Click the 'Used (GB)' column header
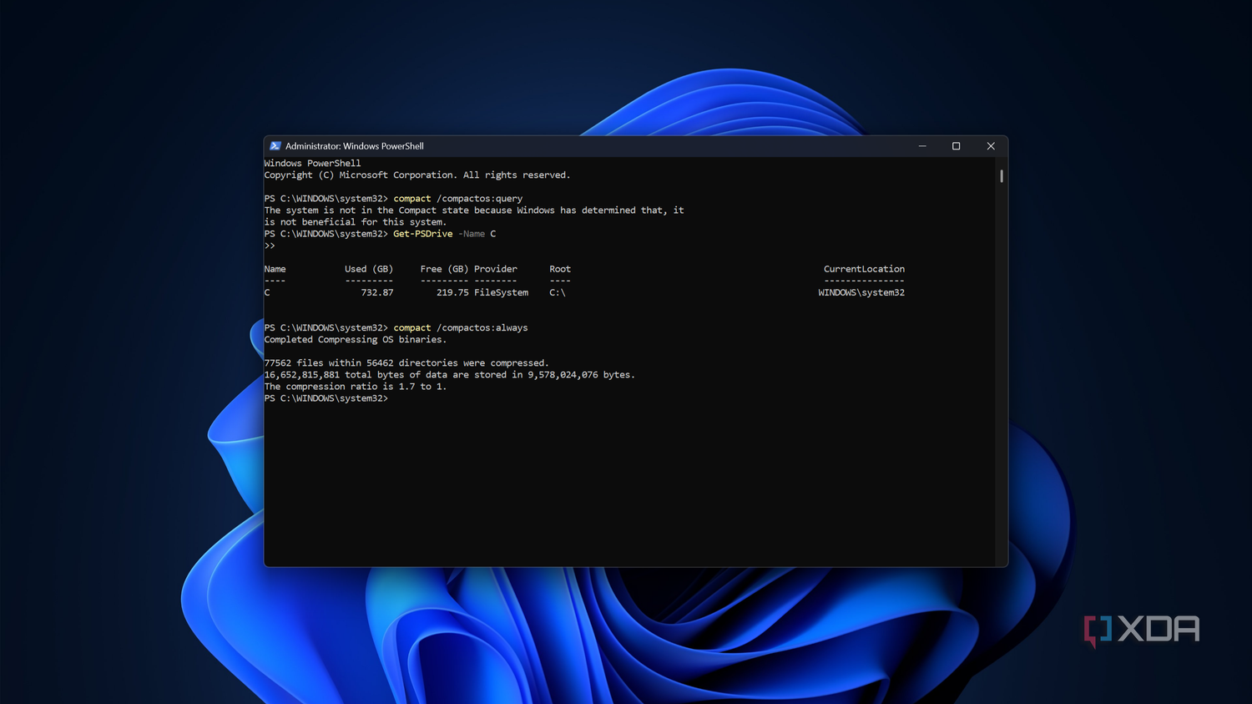The image size is (1252, 704). [x=369, y=269]
